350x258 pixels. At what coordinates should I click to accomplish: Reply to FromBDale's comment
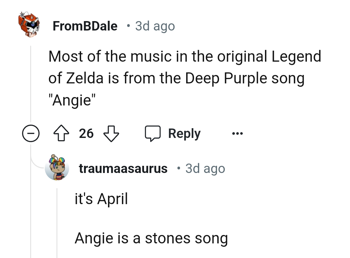point(184,133)
